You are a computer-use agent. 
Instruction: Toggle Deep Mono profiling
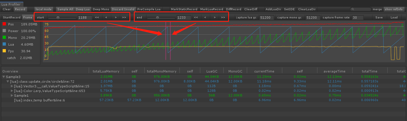coord(101,9)
